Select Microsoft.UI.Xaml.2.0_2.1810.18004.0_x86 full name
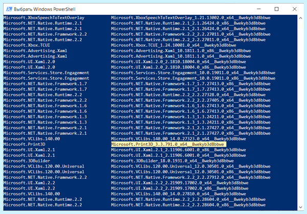 (x=179, y=67)
